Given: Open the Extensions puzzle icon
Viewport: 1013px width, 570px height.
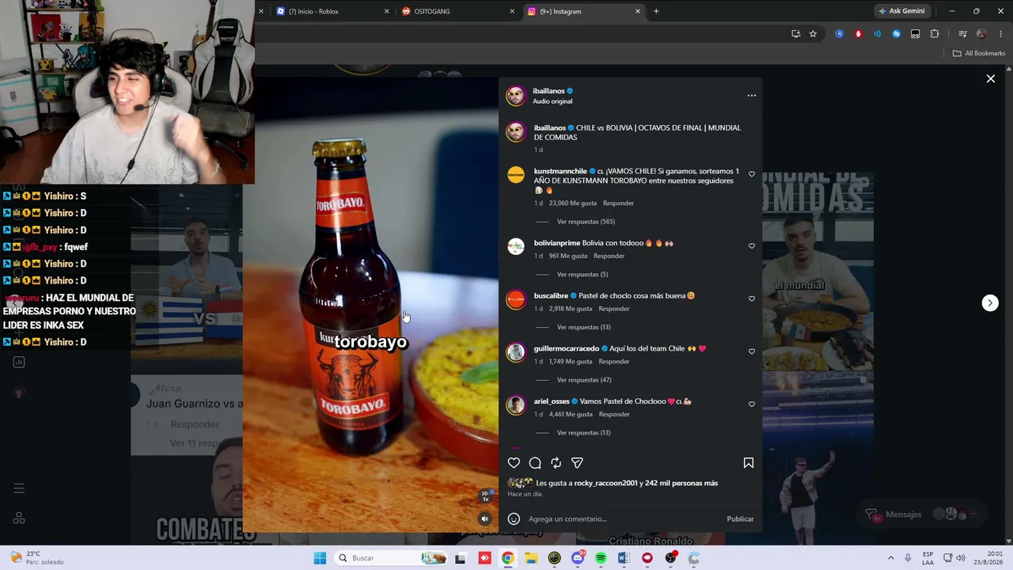Looking at the screenshot, I should click(x=935, y=34).
